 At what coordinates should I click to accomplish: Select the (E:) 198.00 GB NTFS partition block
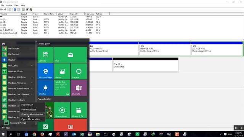(165, 49)
